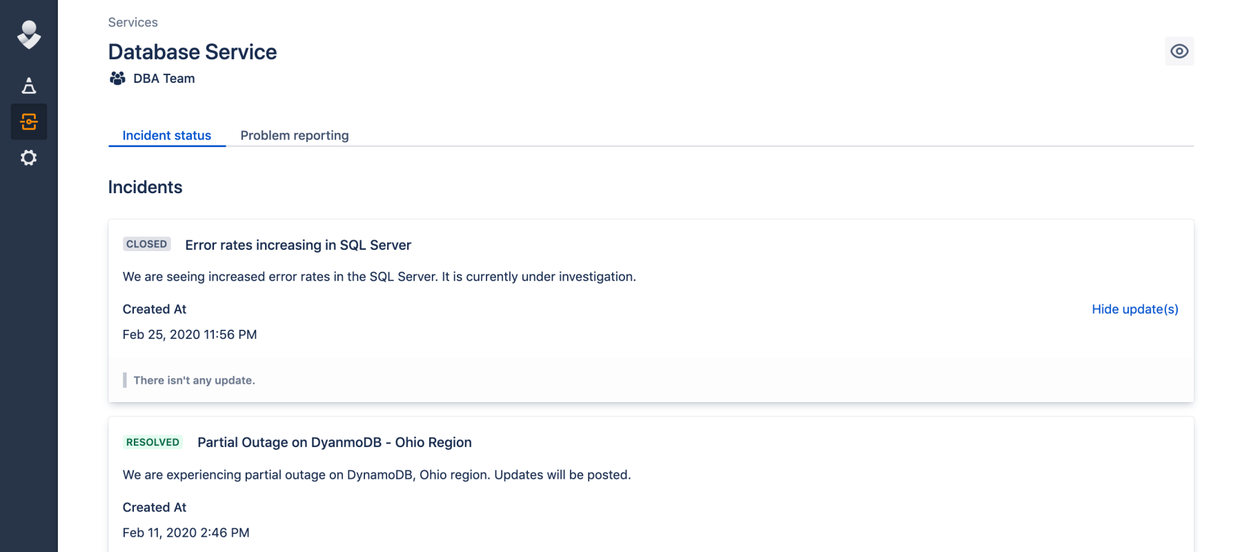Toggle the CLOSED incident status badge
This screenshot has height=552, width=1242.
(x=146, y=244)
